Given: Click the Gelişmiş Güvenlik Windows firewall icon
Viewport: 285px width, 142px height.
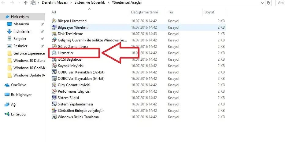Looking at the screenshot, I should coord(54,40).
